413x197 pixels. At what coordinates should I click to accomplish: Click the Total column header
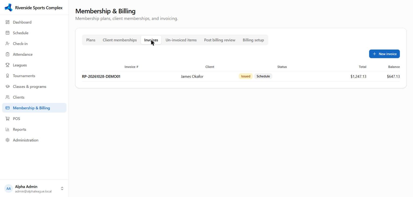point(362,67)
